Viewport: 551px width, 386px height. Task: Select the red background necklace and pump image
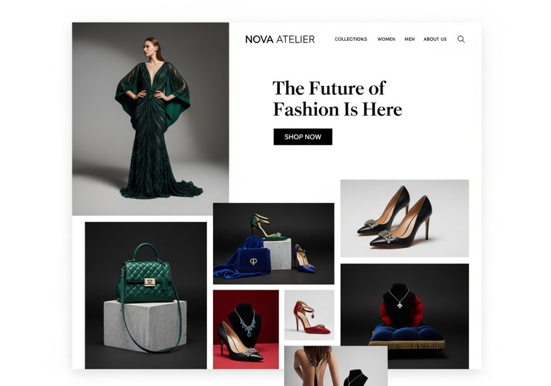245,329
